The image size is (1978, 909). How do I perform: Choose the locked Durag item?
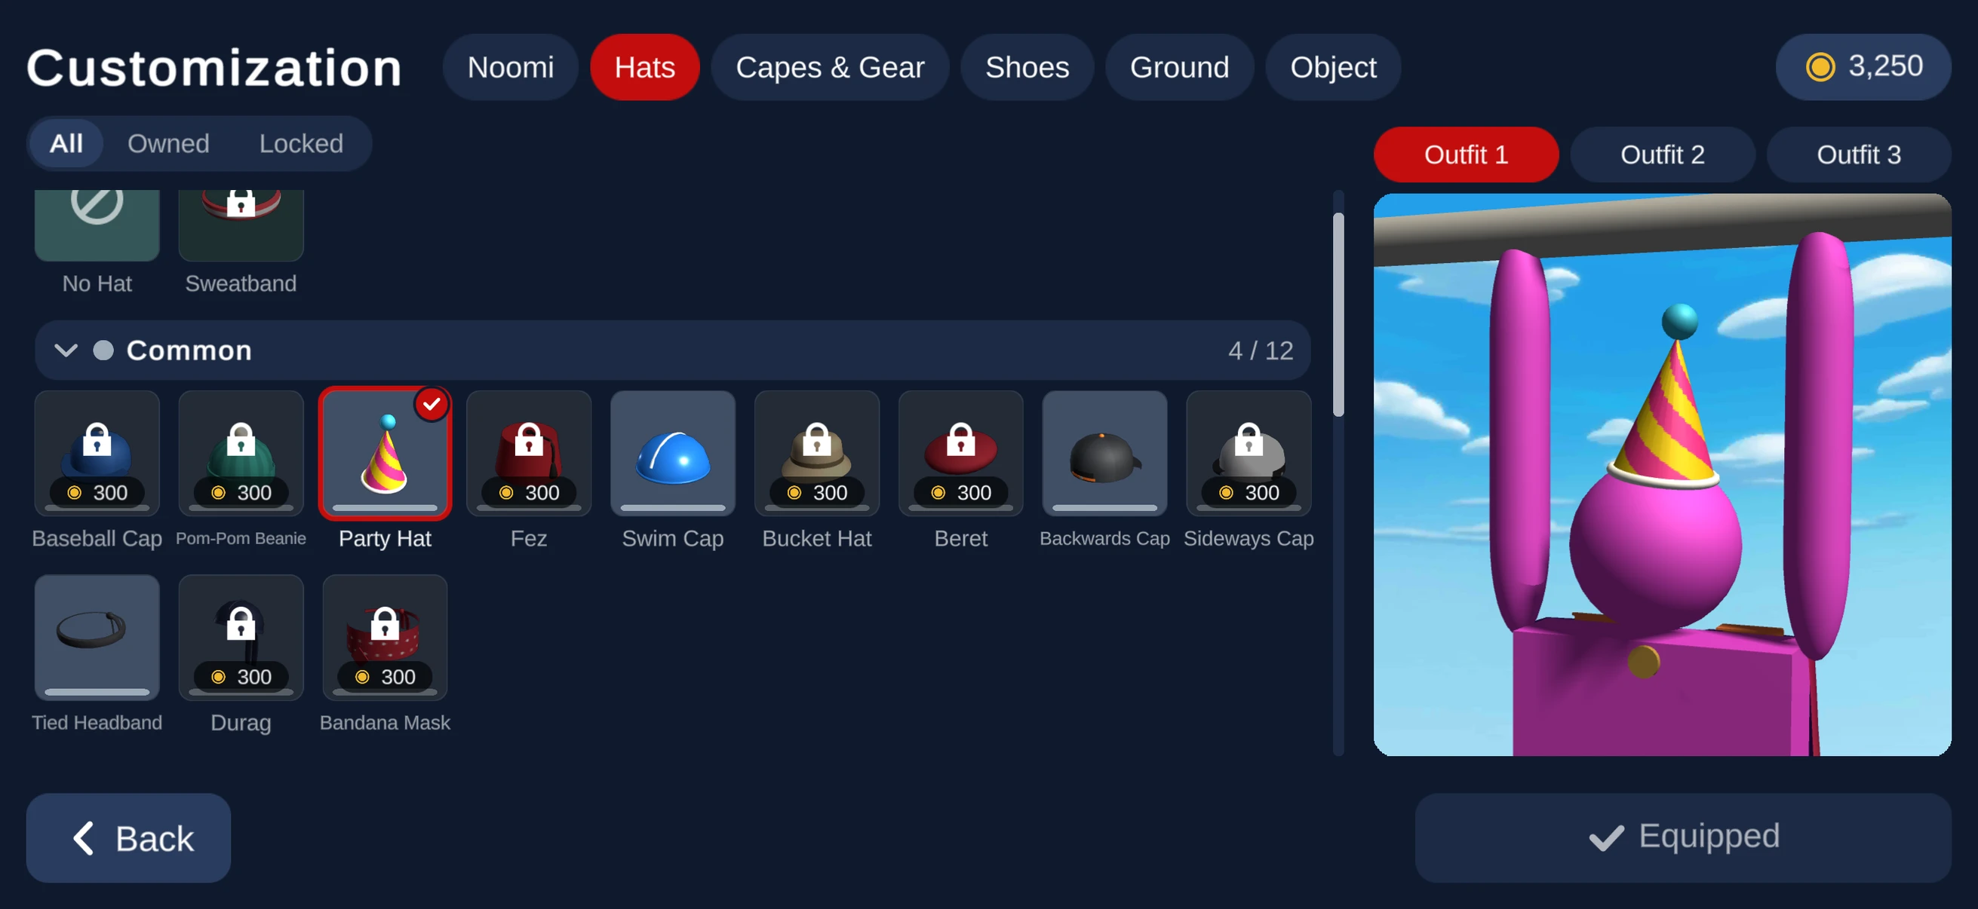tap(241, 638)
